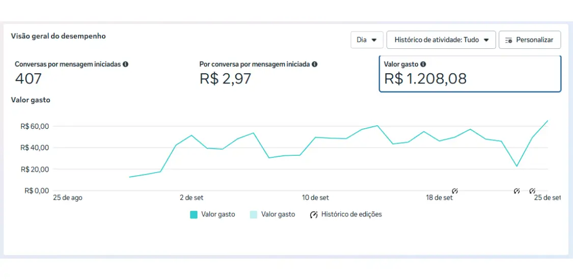Click the middle edit history marker before 25 de set
Screen dimensions: 573x280
pyautogui.click(x=516, y=191)
